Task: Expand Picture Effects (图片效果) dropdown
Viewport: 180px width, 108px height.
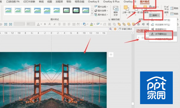Action: (101, 11)
